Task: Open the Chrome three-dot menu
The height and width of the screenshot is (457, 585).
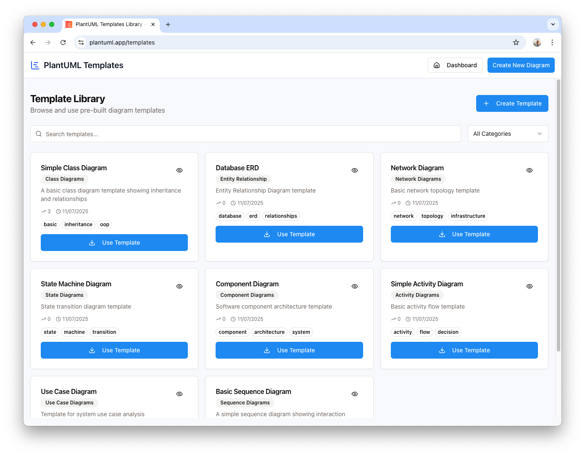Action: pos(552,42)
